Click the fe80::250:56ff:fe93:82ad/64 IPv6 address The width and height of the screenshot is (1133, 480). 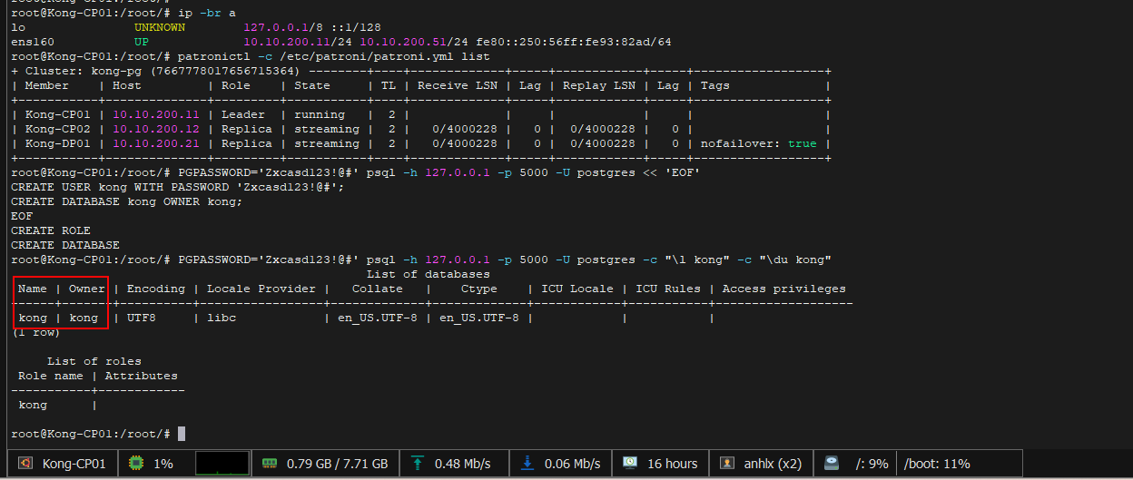point(574,42)
